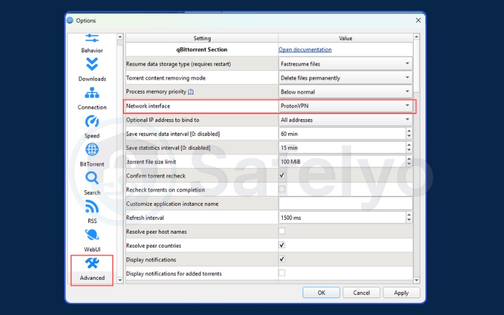Enable Display notifications for added torrents
The width and height of the screenshot is (504, 315).
pyautogui.click(x=282, y=273)
